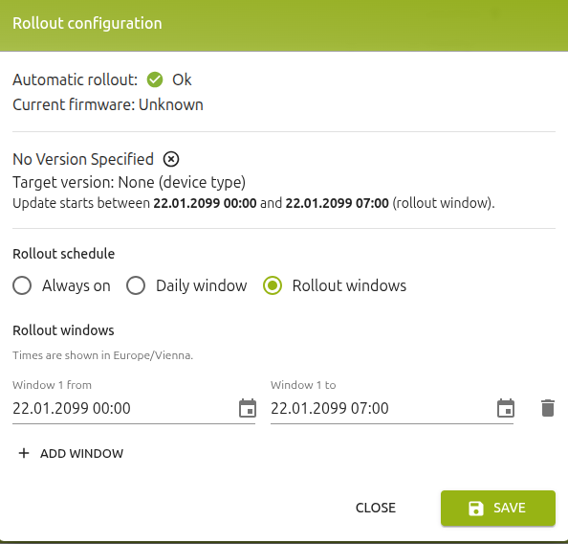This screenshot has height=544, width=568.
Task: Click the SAVE button label
Action: click(x=510, y=508)
